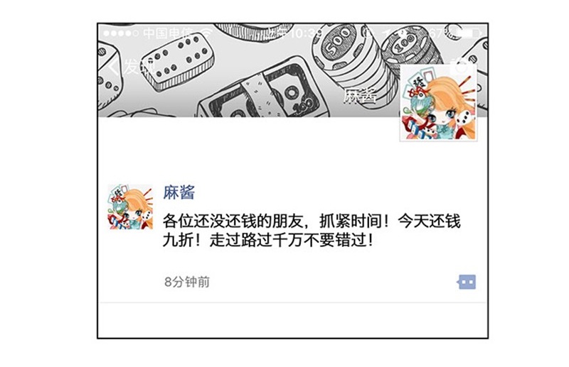Tap the 8分钟前 timestamp
The image size is (569, 367).
click(187, 282)
